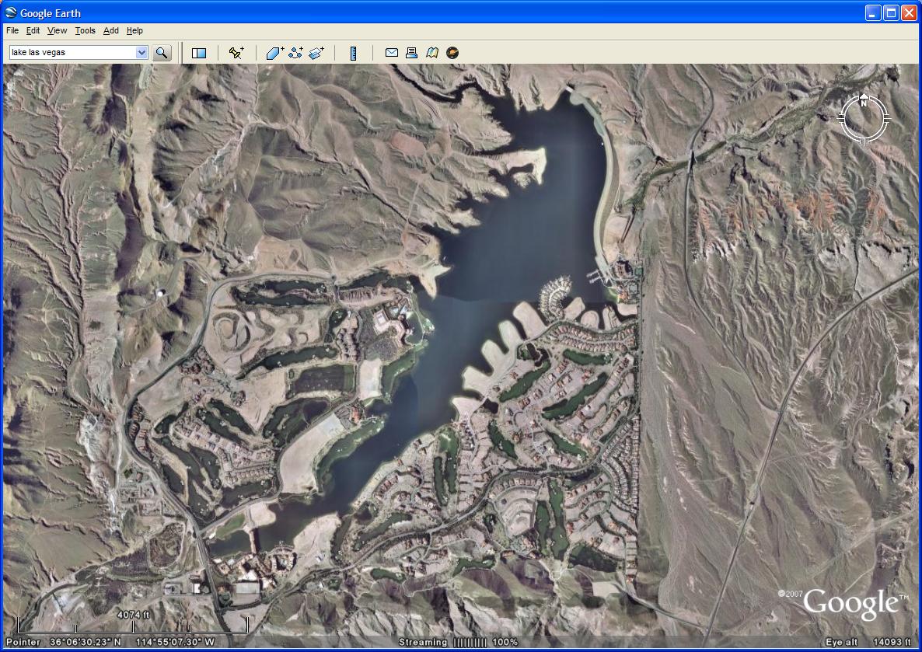The width and height of the screenshot is (922, 652).
Task: Open the Help menu
Action: 134,31
